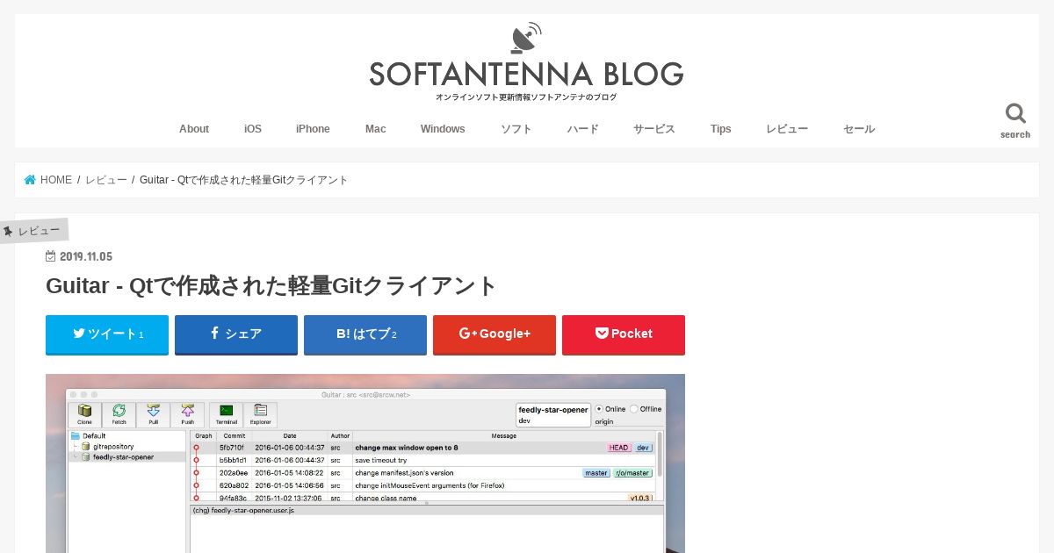Click the Date column header
1054x553 pixels.
coord(290,435)
